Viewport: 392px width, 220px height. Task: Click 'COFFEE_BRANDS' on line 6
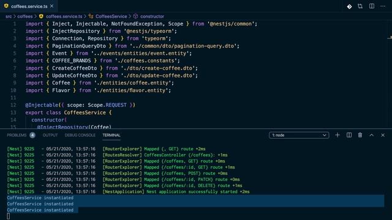click(71, 61)
